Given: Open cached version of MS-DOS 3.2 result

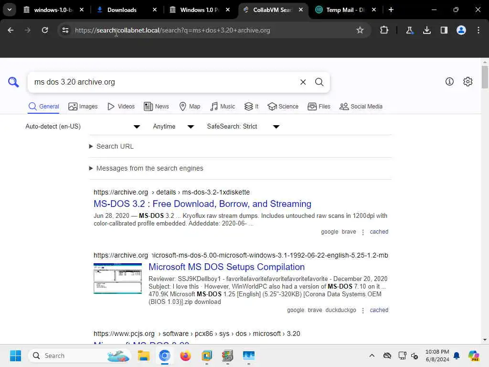Looking at the screenshot, I should 379,232.
